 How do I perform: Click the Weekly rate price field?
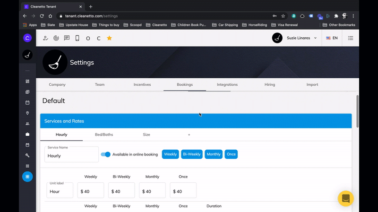[91, 191]
